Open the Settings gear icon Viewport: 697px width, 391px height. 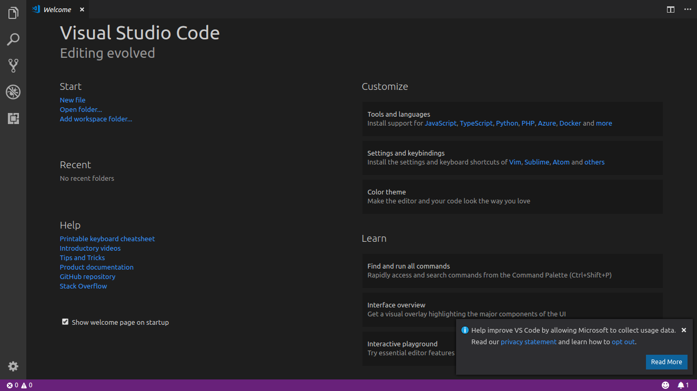pos(13,366)
